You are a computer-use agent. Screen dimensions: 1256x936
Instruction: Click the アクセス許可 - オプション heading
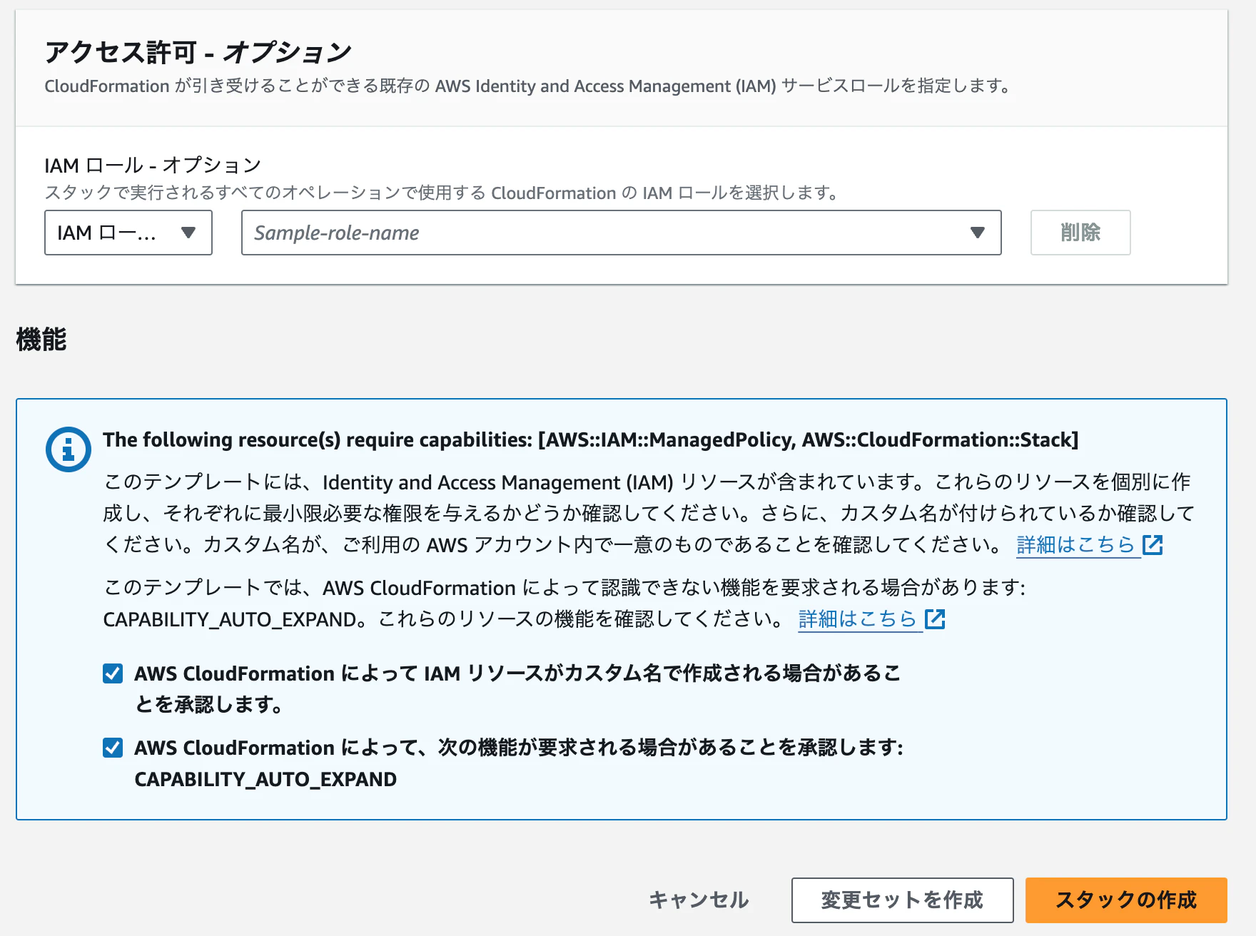pos(198,52)
